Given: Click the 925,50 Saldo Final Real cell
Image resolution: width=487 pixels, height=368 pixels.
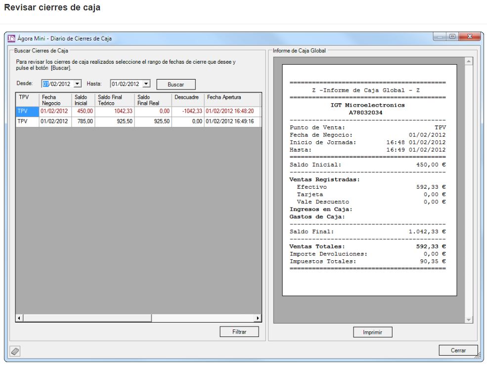Looking at the screenshot, I should pos(153,122).
